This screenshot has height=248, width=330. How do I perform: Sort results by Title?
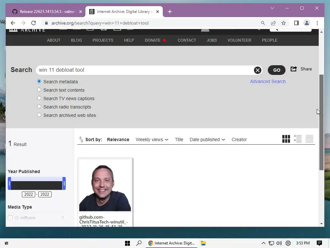point(179,139)
